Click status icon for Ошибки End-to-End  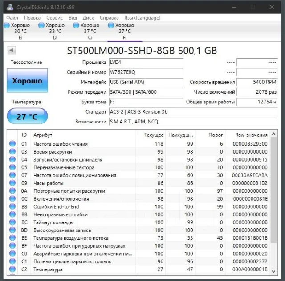12,206
